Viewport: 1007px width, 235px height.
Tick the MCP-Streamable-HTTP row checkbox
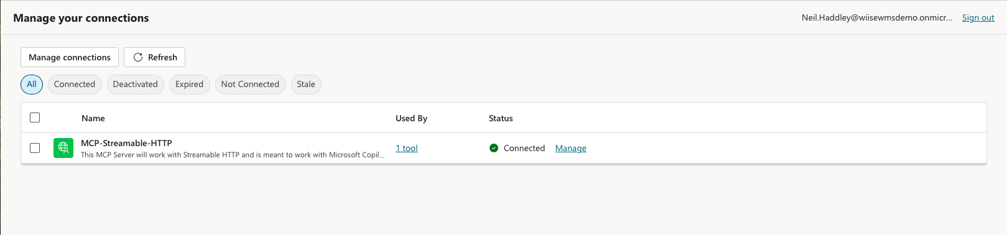pos(35,148)
